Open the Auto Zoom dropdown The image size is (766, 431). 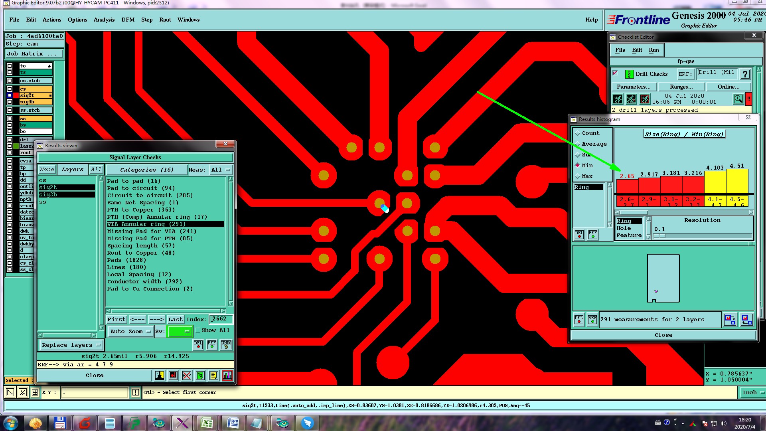(130, 332)
